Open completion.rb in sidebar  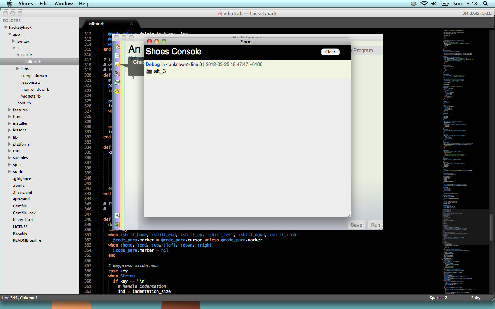[x=34, y=76]
